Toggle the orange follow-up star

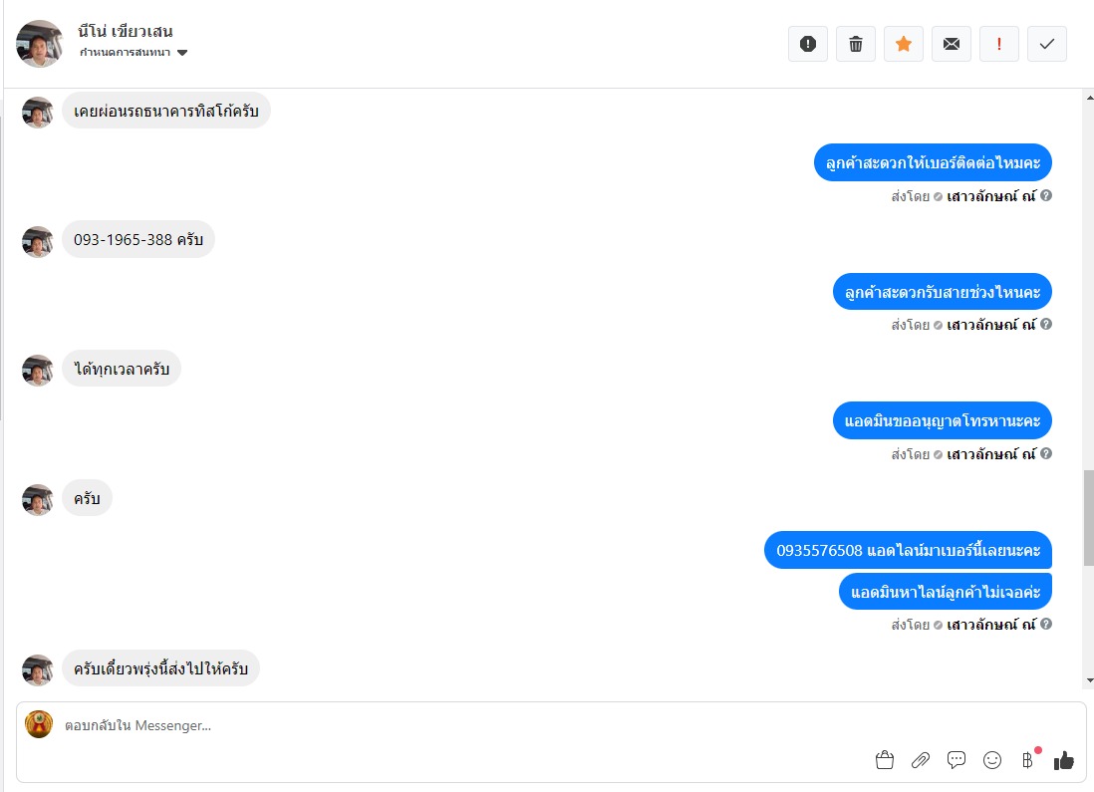[904, 44]
